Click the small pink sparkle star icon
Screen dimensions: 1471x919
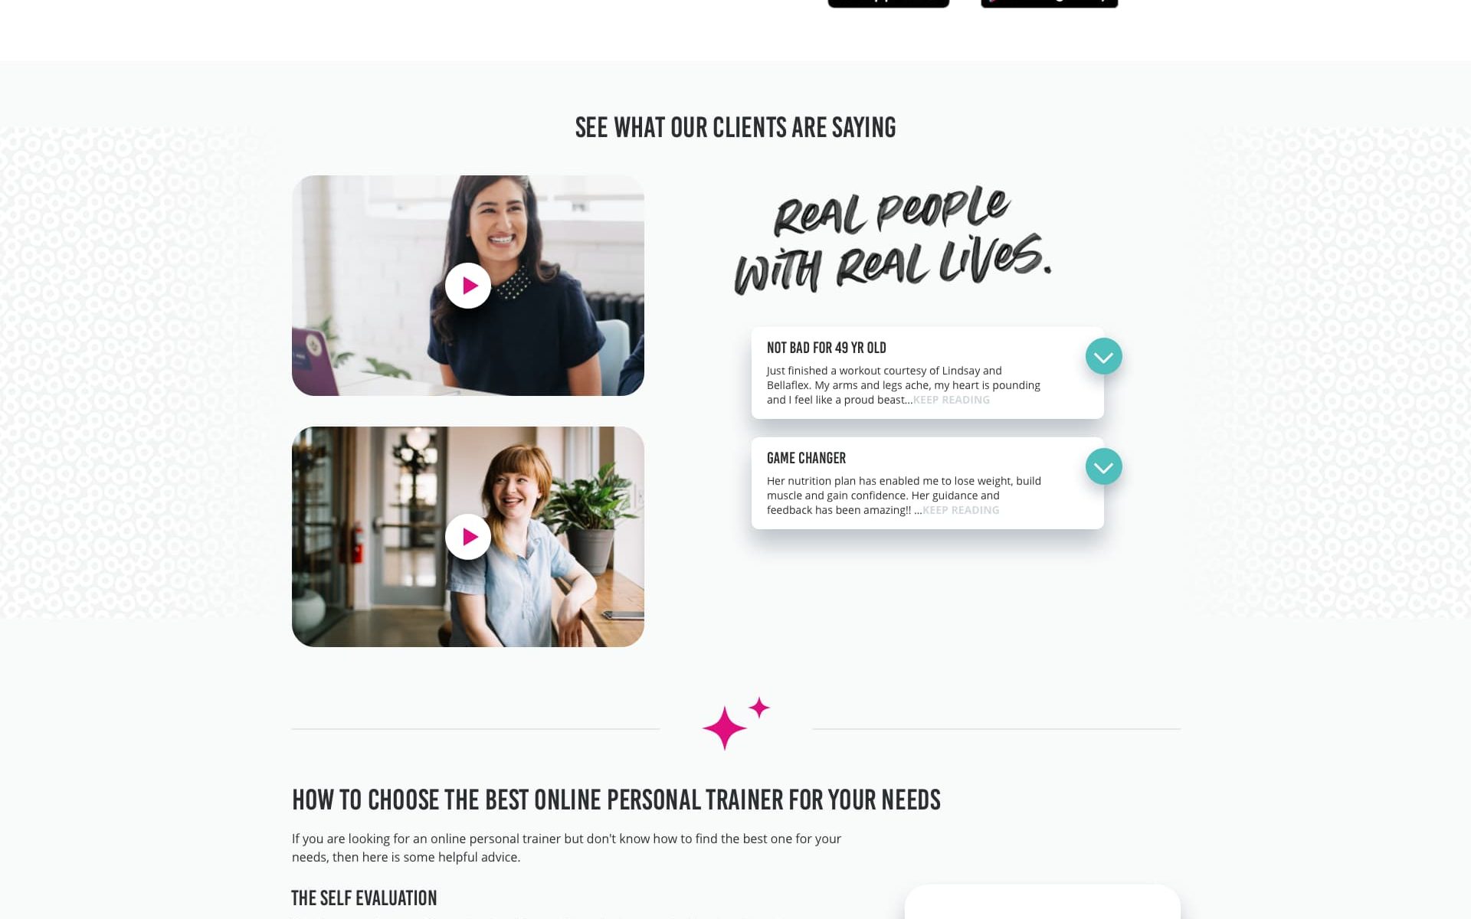[x=759, y=708]
